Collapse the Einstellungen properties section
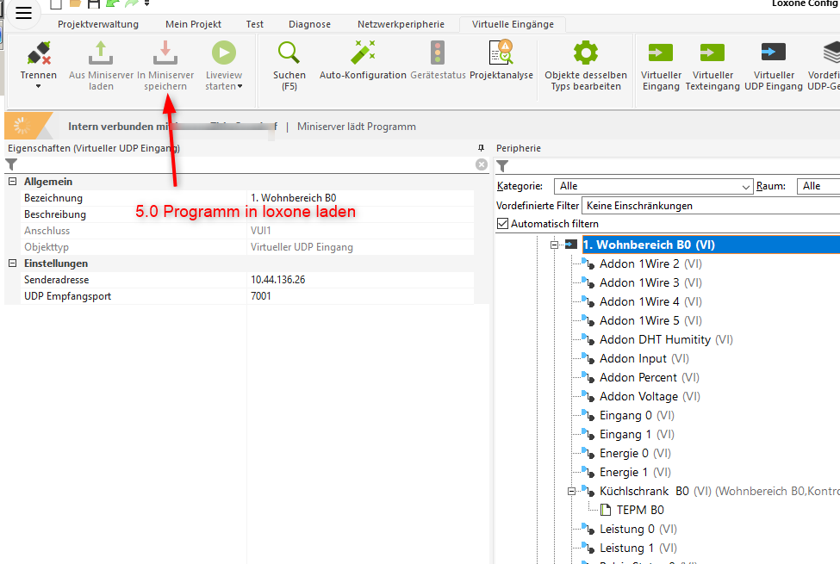This screenshot has height=564, width=840. [x=12, y=263]
